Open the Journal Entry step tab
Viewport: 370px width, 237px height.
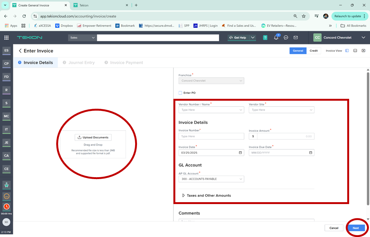point(79,62)
